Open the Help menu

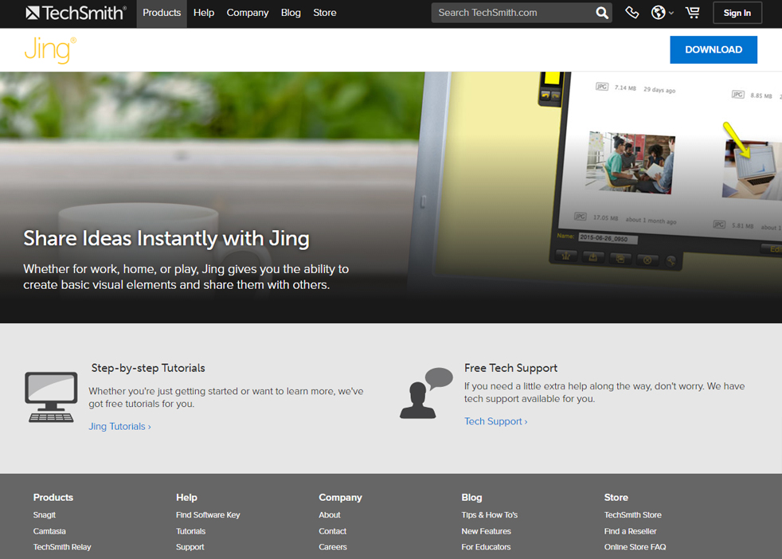click(x=204, y=13)
